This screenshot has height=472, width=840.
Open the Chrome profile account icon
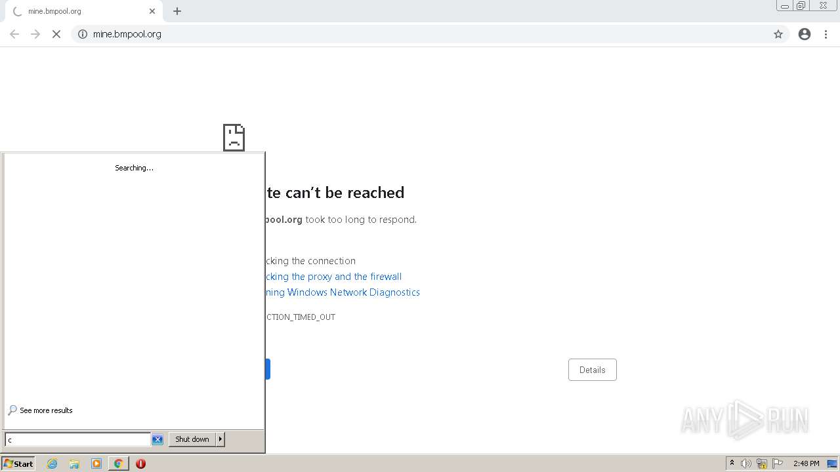coord(805,34)
